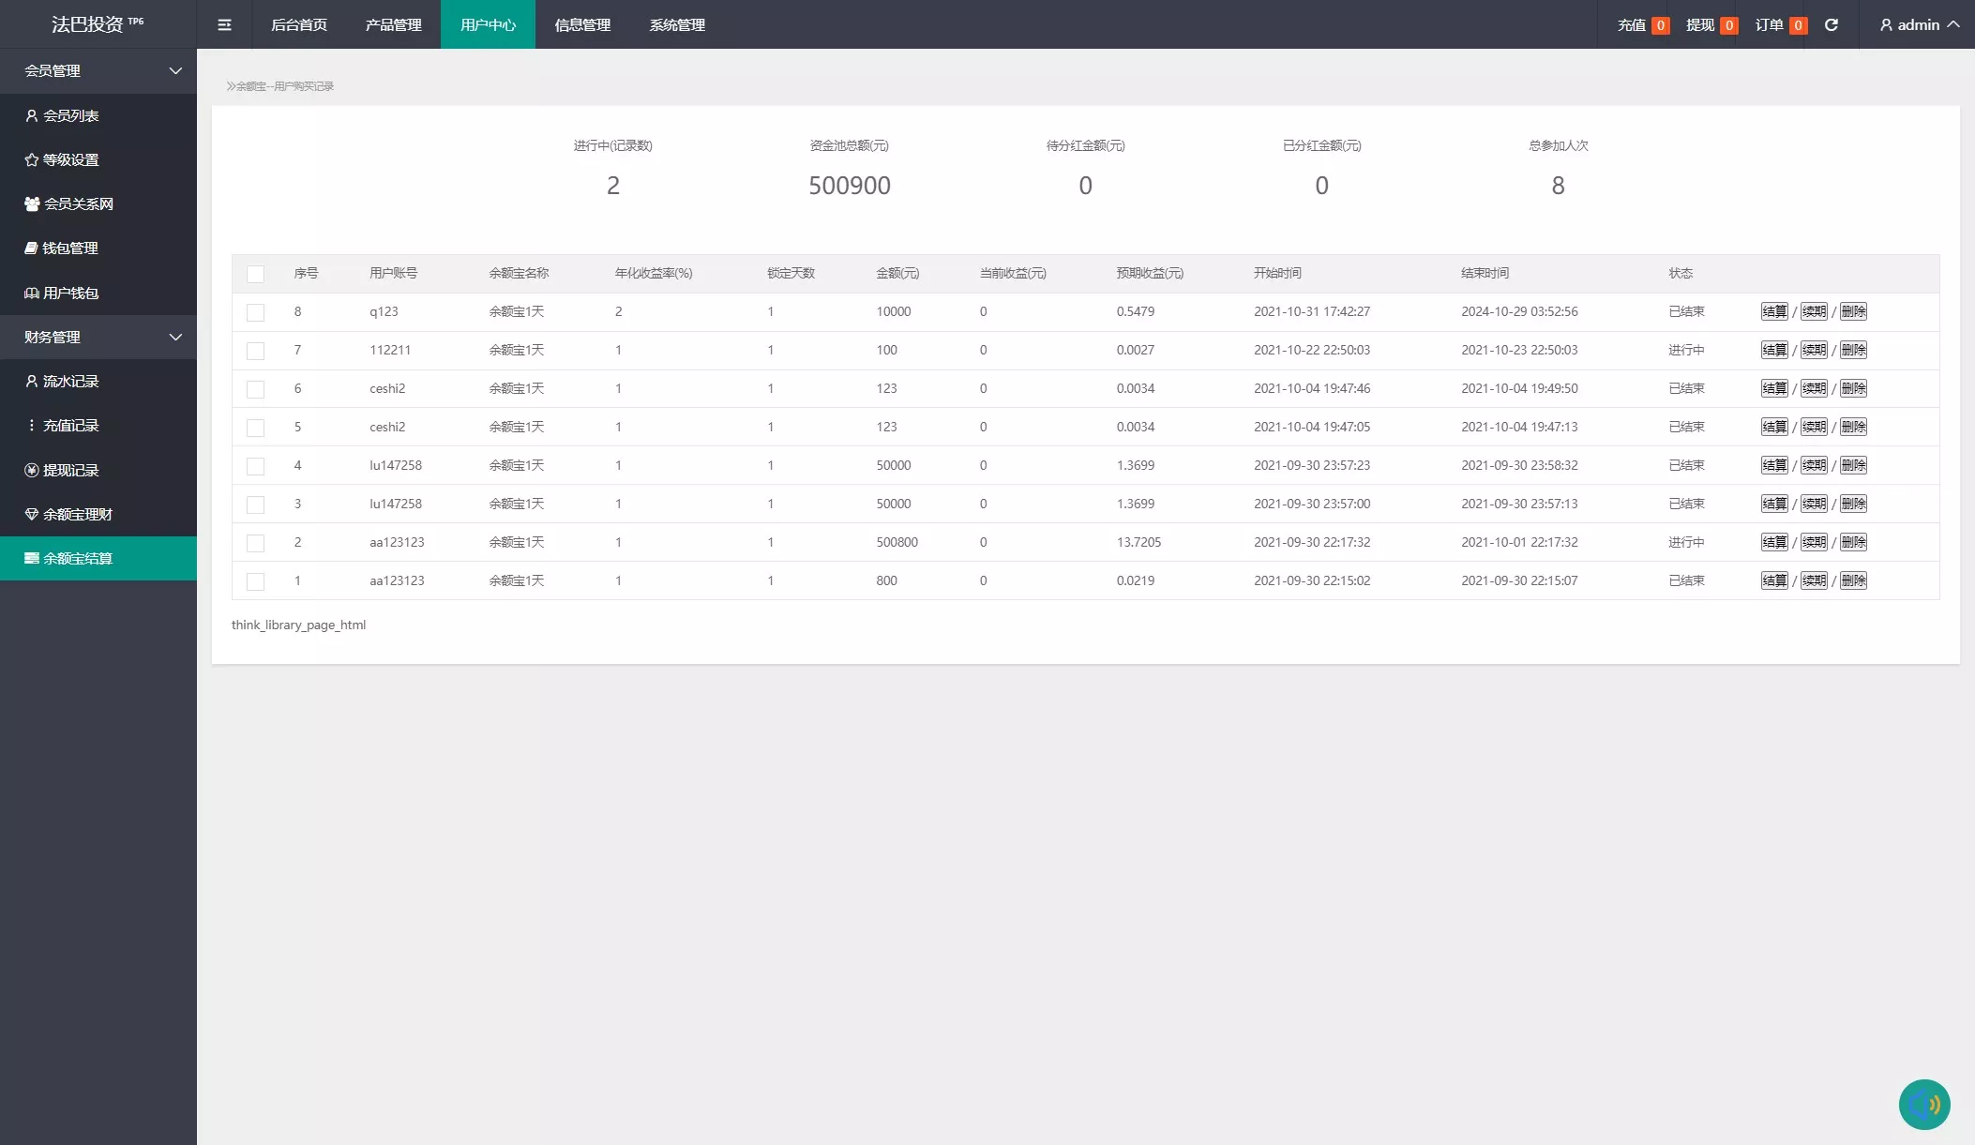Screen dimensions: 1975x1145
Task: Switch to 系统管理 top menu
Action: [x=677, y=25]
